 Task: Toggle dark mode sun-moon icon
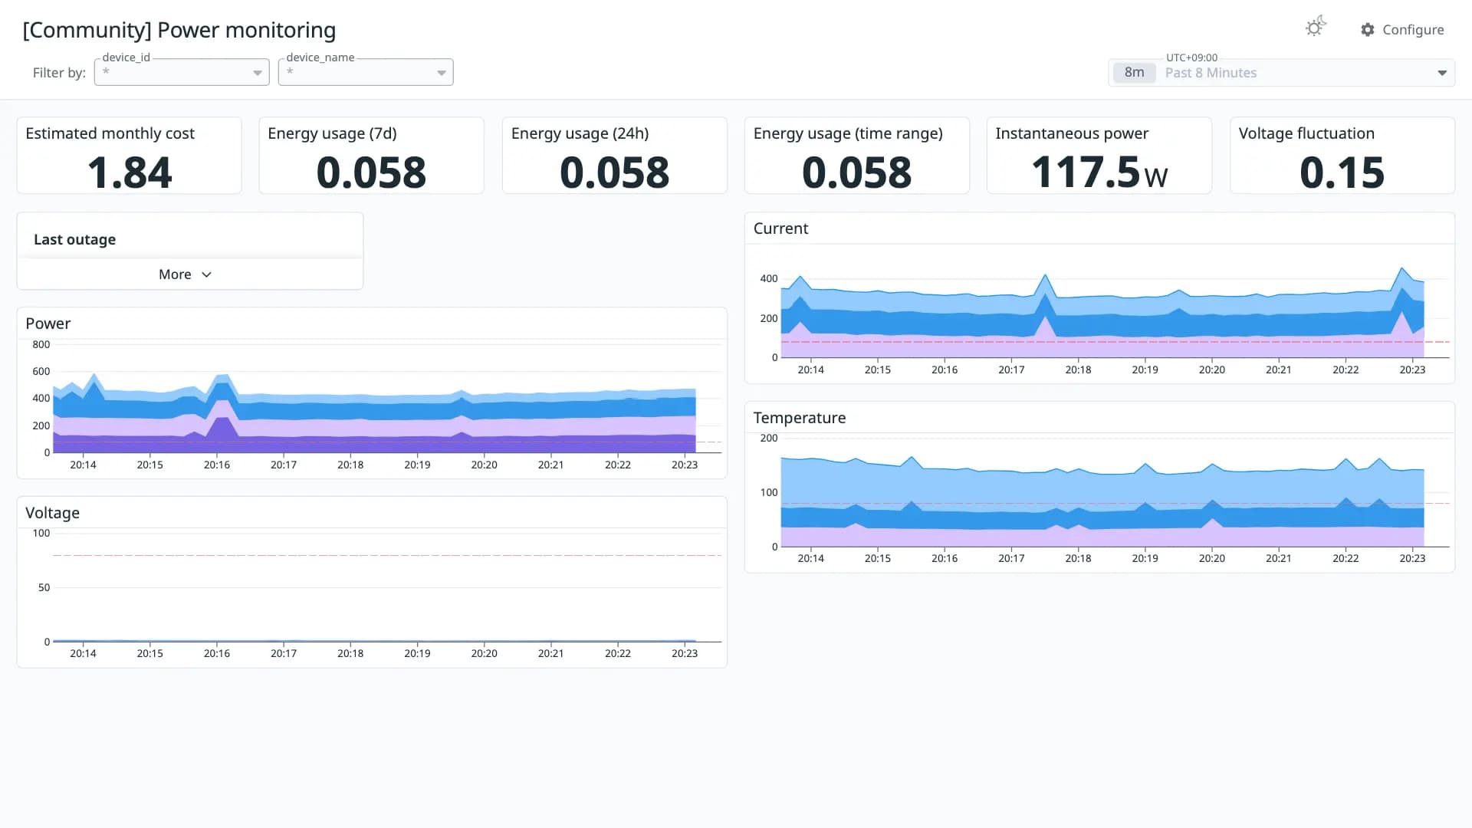(x=1316, y=27)
